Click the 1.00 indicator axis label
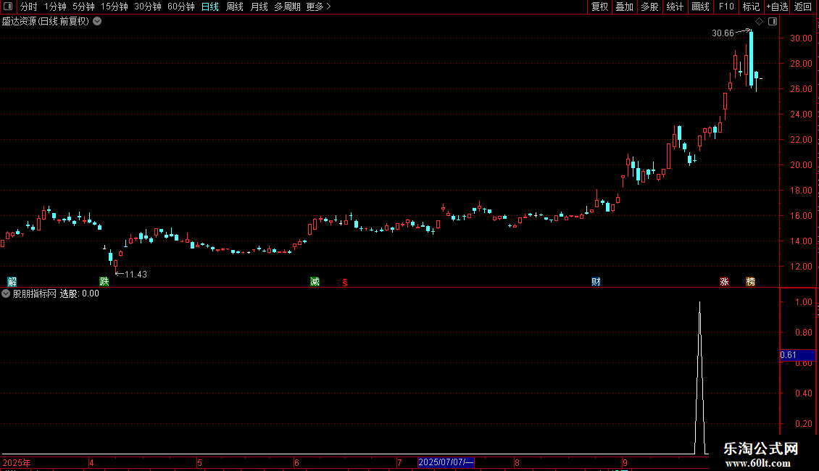The width and height of the screenshot is (819, 471). (x=803, y=302)
